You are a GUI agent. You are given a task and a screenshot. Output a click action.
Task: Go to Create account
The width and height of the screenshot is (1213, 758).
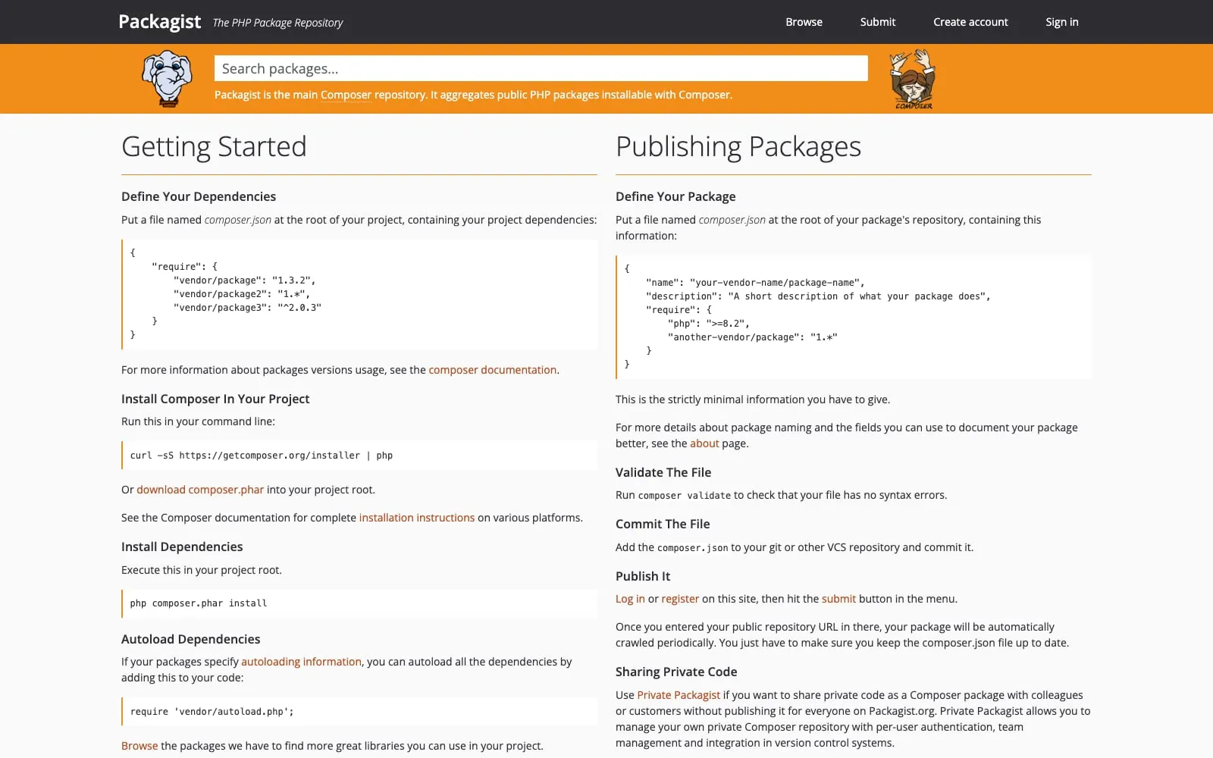coord(970,22)
